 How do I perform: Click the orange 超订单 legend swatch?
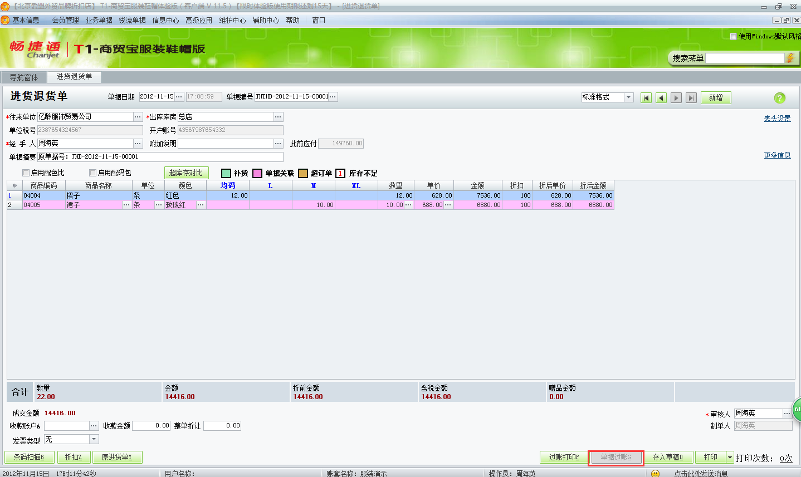303,174
